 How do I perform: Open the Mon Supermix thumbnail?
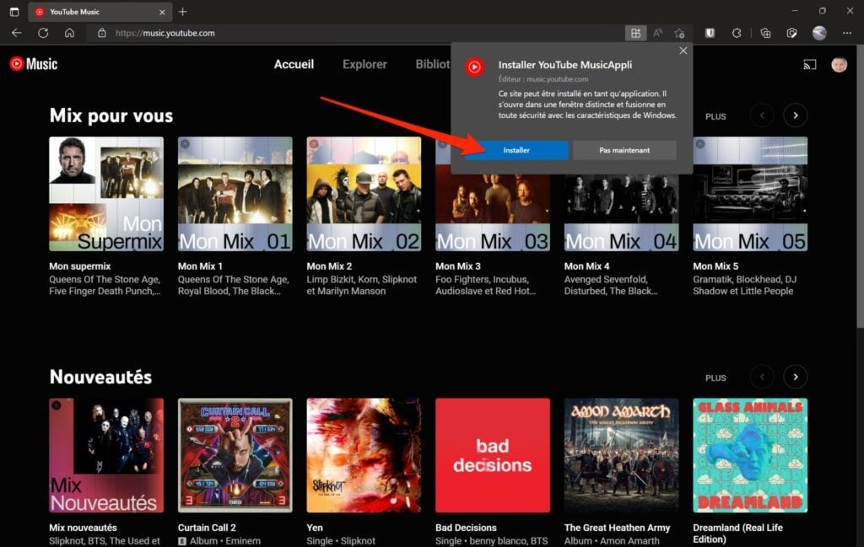pos(106,194)
